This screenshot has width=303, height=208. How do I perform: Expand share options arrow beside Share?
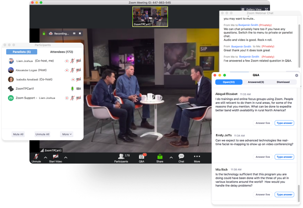[171, 157]
